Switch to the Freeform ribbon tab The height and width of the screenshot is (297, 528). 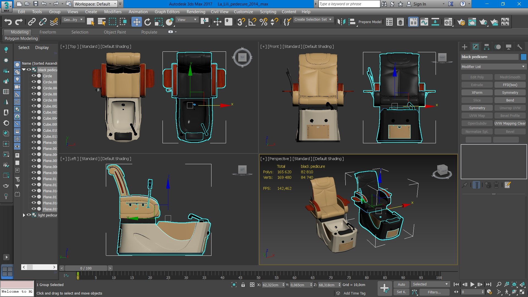click(48, 32)
